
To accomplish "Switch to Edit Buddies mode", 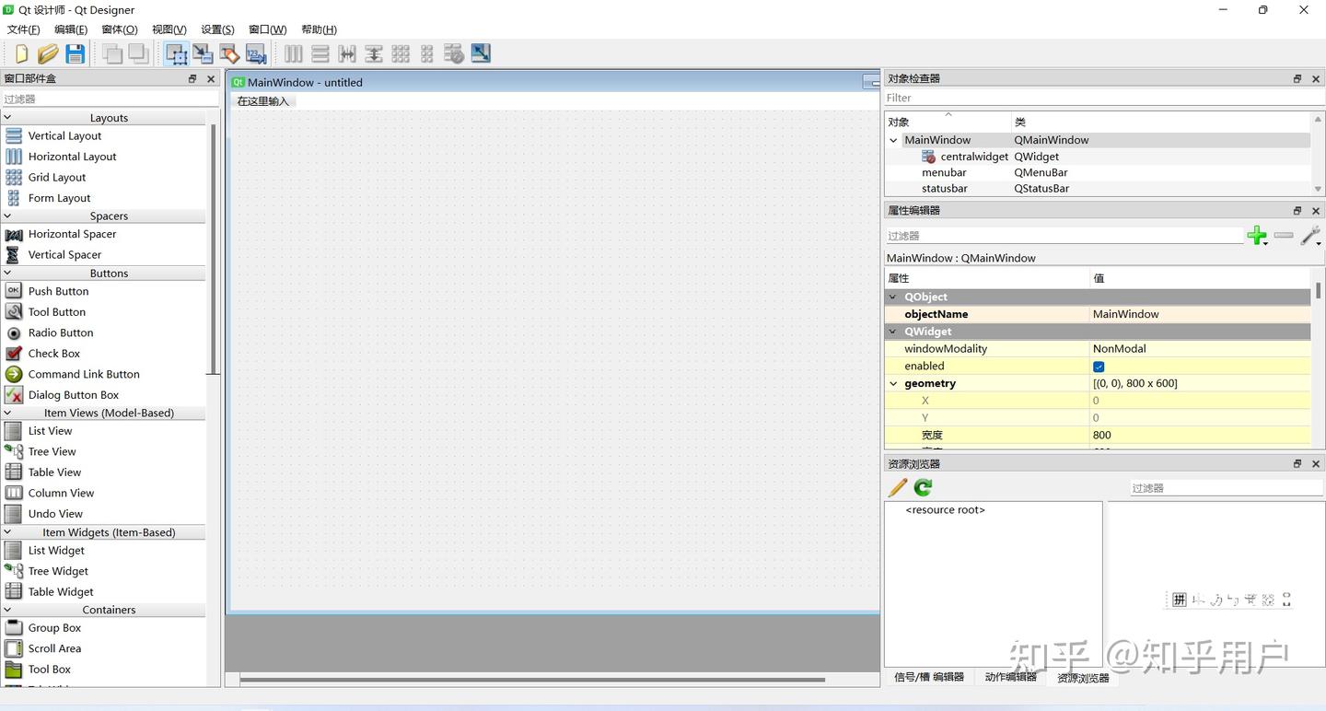I will point(229,53).
